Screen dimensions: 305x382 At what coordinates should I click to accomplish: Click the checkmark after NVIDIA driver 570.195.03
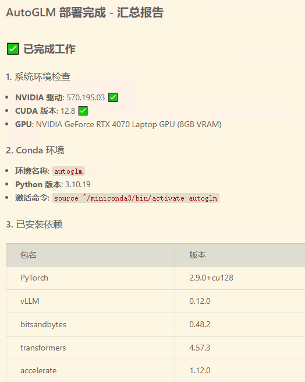113,97
